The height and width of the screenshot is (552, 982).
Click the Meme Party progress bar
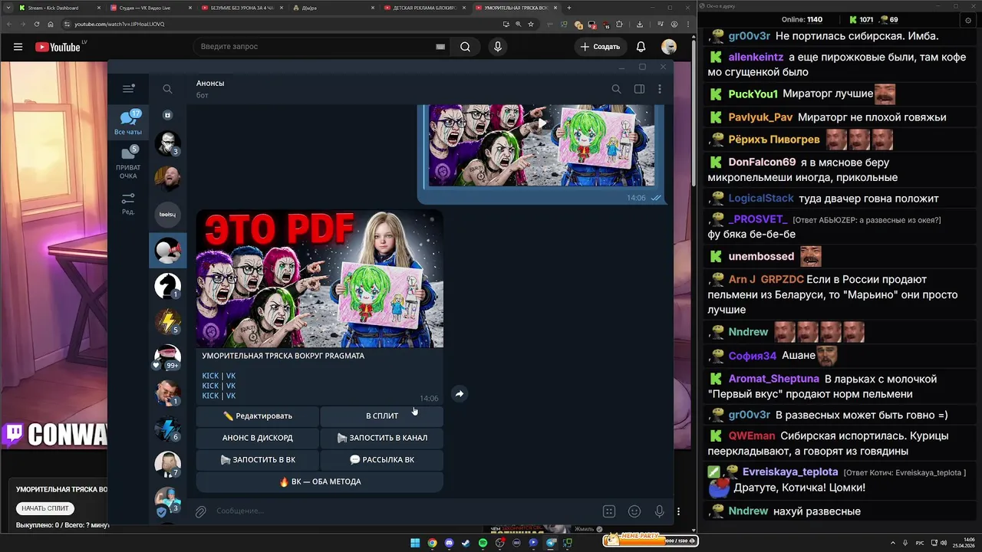pos(651,540)
